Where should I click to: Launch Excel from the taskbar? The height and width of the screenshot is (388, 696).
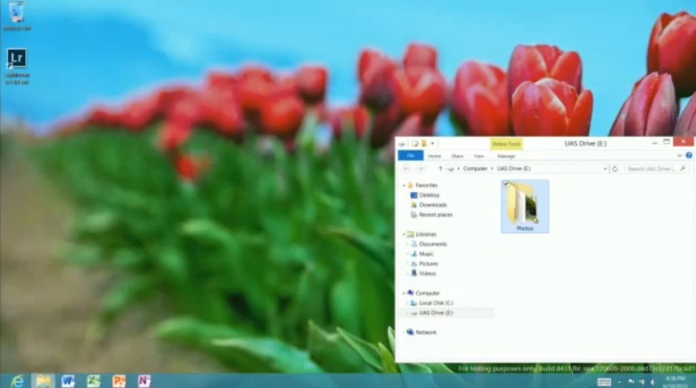click(x=93, y=381)
